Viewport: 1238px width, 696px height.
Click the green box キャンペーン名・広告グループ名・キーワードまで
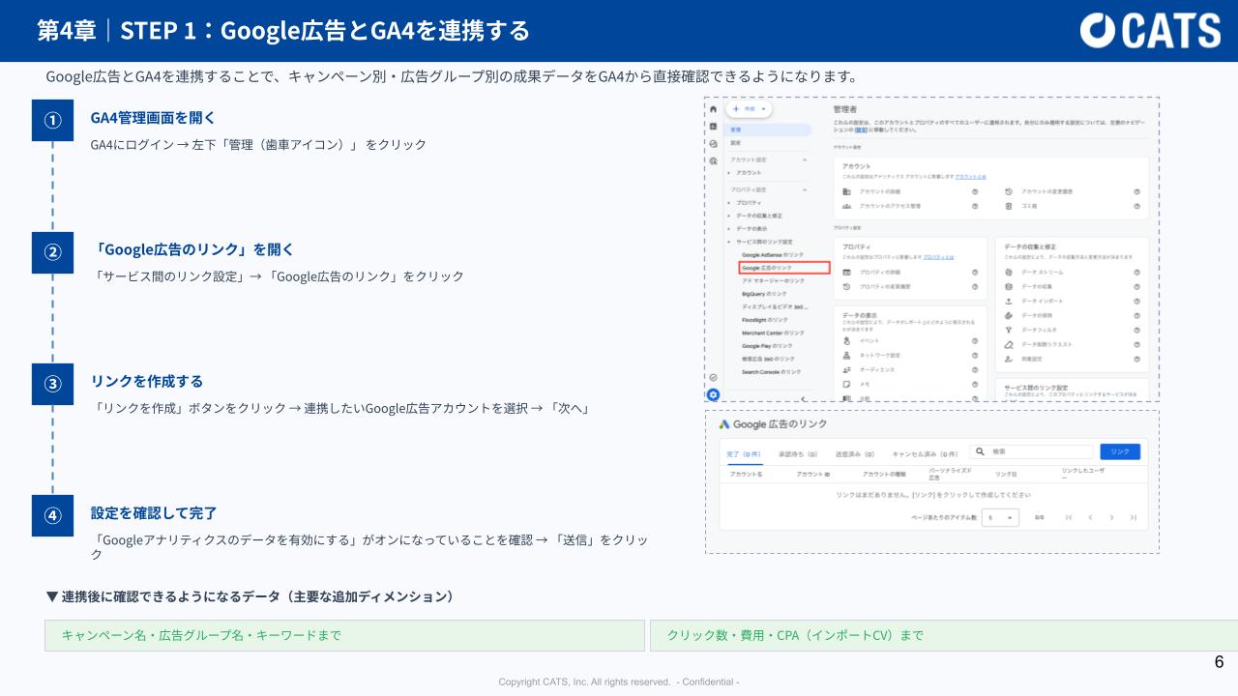coord(344,635)
